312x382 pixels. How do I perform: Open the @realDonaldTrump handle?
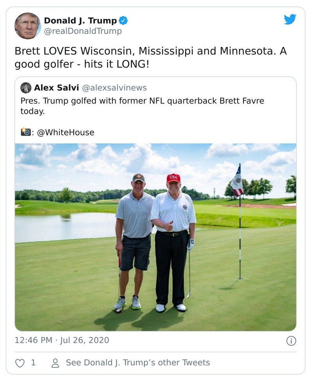[83, 31]
